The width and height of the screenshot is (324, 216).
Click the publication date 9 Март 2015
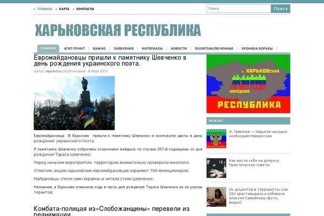pos(98,71)
